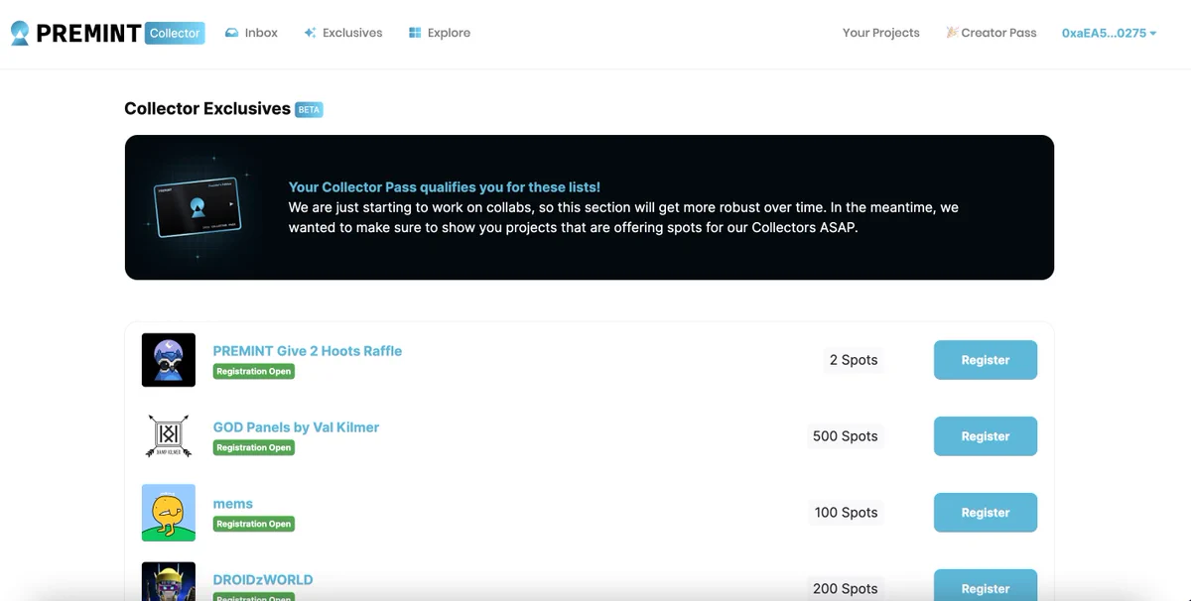Image resolution: width=1191 pixels, height=601 pixels.
Task: Open the GOD Panels by Val Kilmer link
Action: (x=296, y=427)
